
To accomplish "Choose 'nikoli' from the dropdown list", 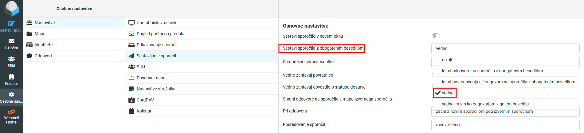I will pyautogui.click(x=447, y=60).
